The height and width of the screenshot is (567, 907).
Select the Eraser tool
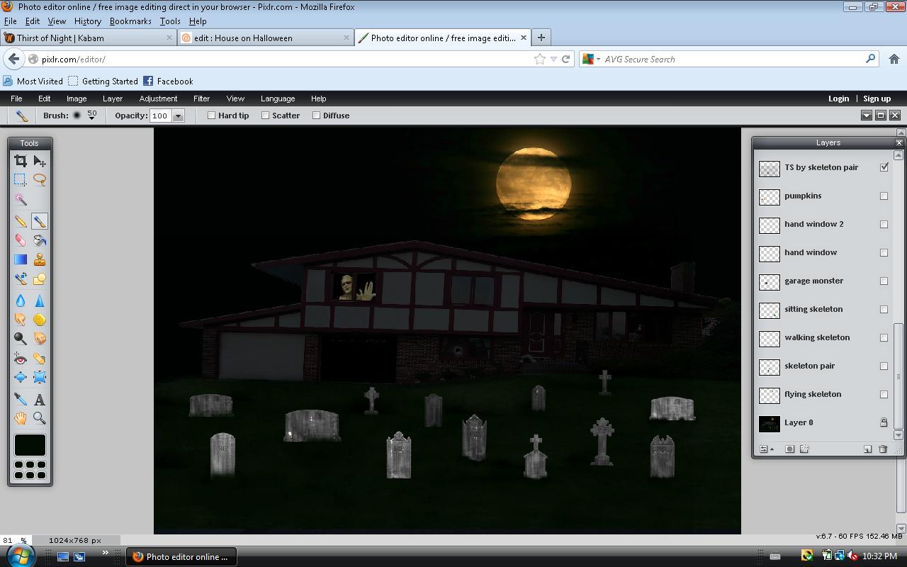point(21,241)
